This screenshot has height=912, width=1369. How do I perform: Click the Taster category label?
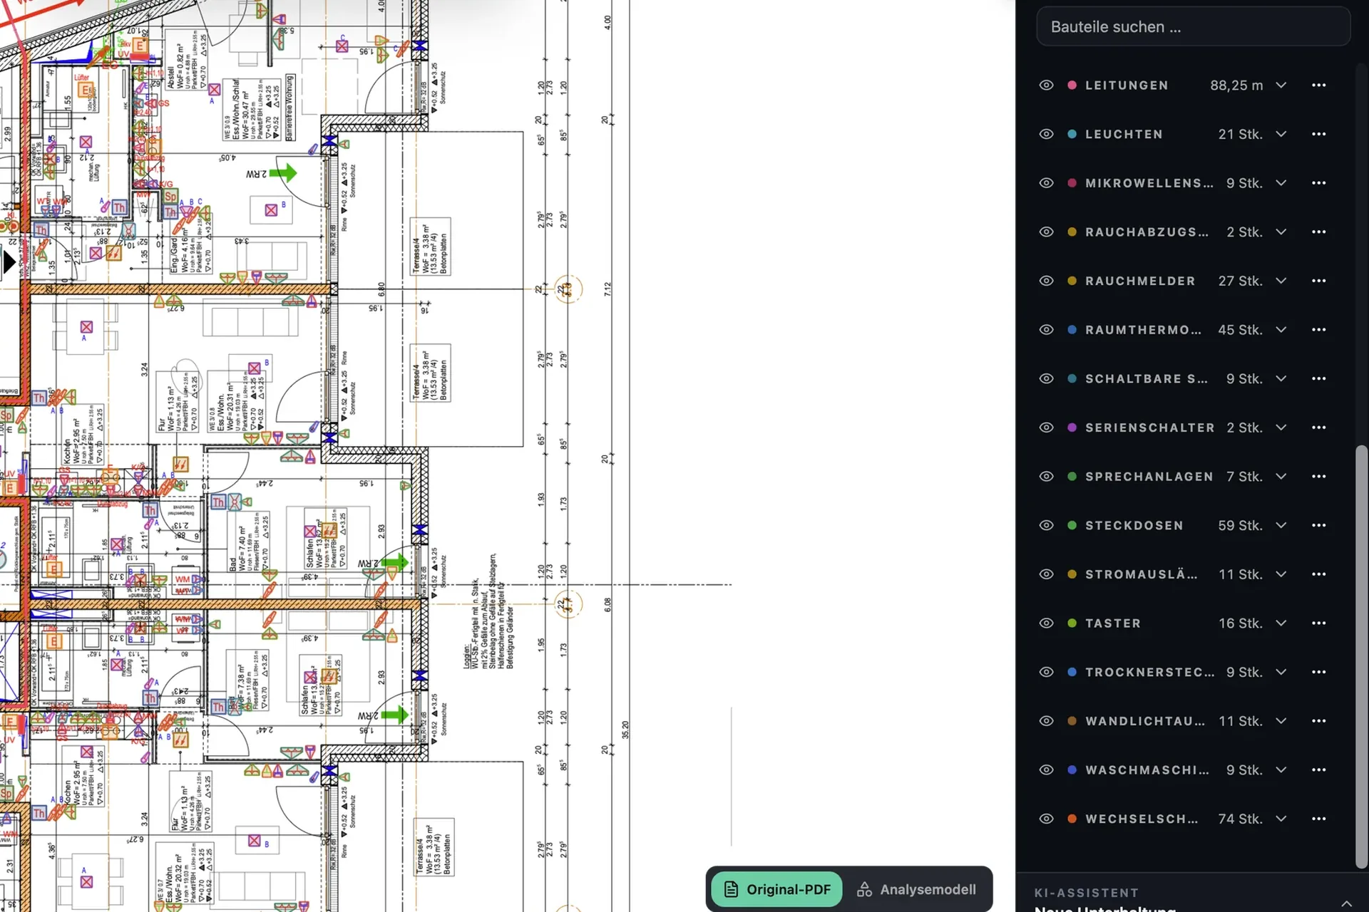tap(1113, 623)
